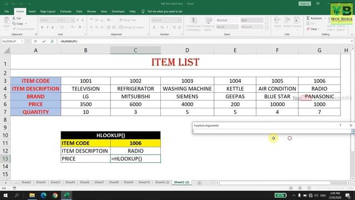Click the Cut scissors command
This screenshot has height=200, width=355.
[x=17, y=18]
